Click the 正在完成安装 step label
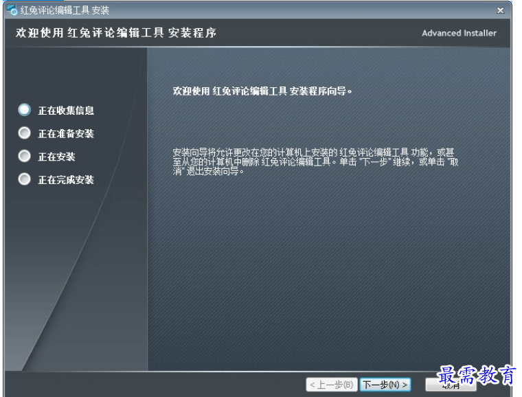Image resolution: width=522 pixels, height=397 pixels. tap(66, 180)
